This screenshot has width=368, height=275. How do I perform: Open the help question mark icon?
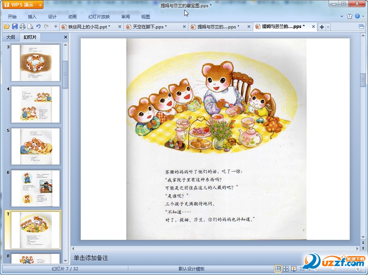358,16
